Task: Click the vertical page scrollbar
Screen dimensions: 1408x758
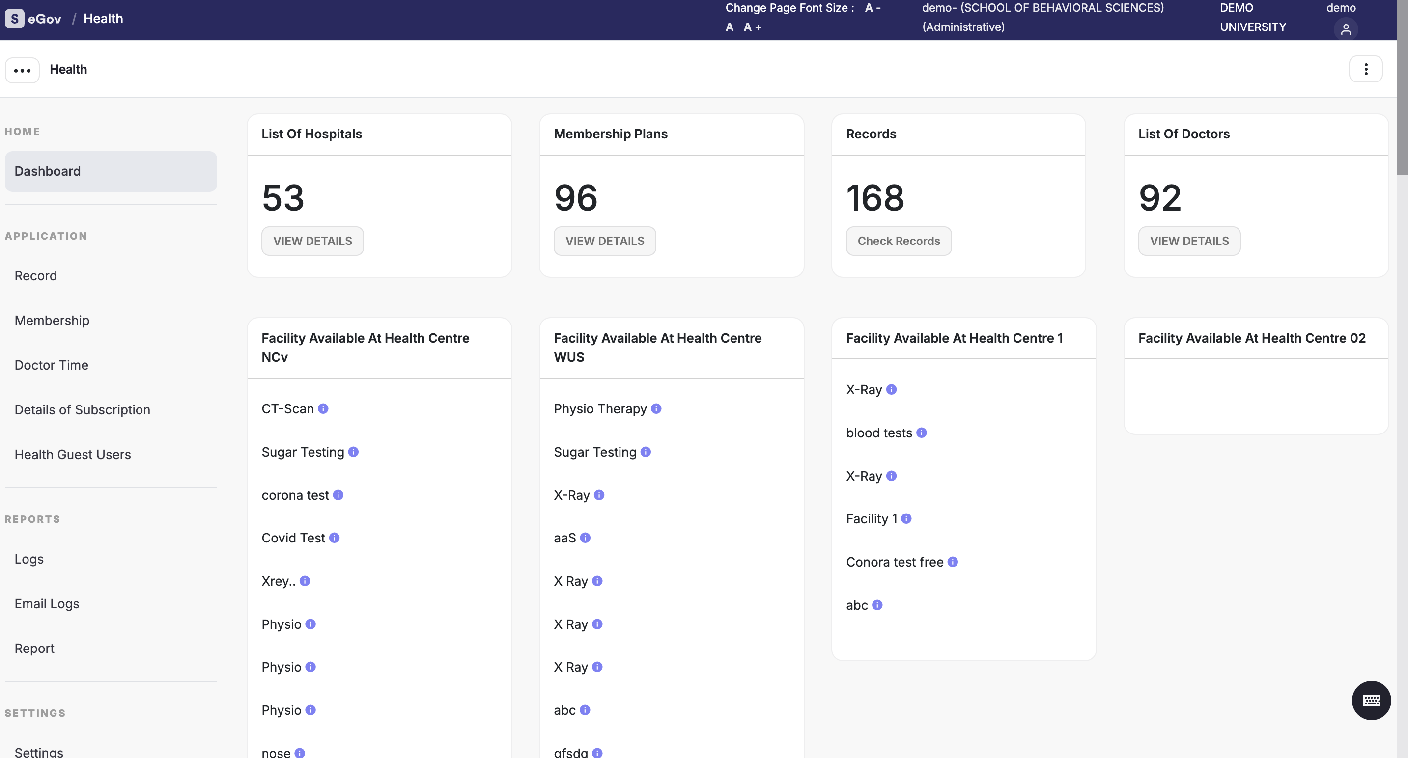Action: [1403, 87]
